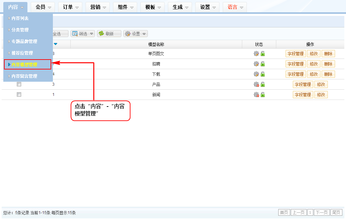Open the 会员 top menu dropdown
346x219 pixels.
tap(43, 7)
